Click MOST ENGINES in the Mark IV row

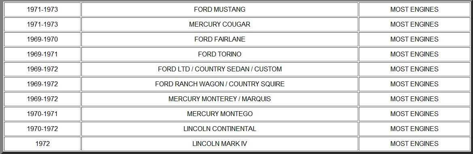coord(414,144)
